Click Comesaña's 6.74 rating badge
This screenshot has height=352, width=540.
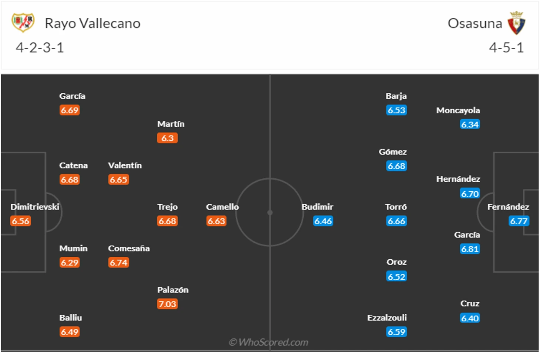click(118, 263)
